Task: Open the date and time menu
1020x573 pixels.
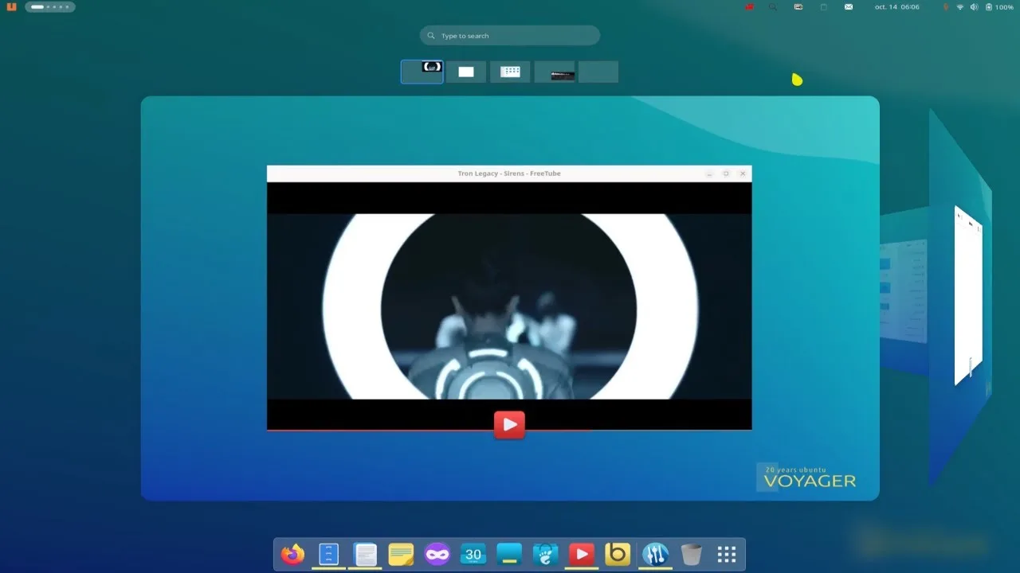Action: (x=896, y=6)
